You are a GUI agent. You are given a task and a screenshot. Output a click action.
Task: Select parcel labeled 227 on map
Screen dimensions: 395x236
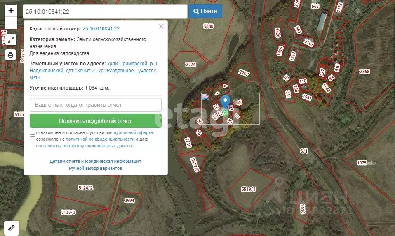pos(322,72)
